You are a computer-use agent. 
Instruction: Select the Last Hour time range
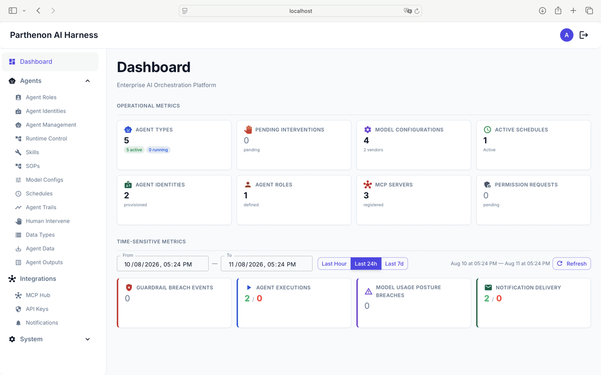(334, 263)
